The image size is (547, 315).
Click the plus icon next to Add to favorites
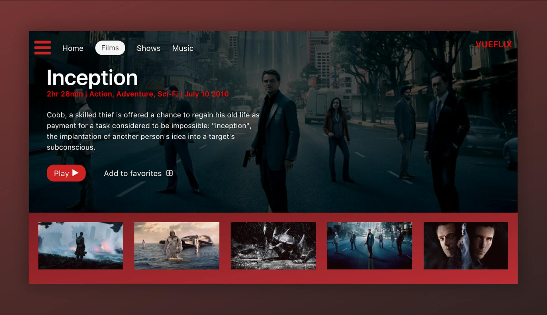click(x=170, y=173)
